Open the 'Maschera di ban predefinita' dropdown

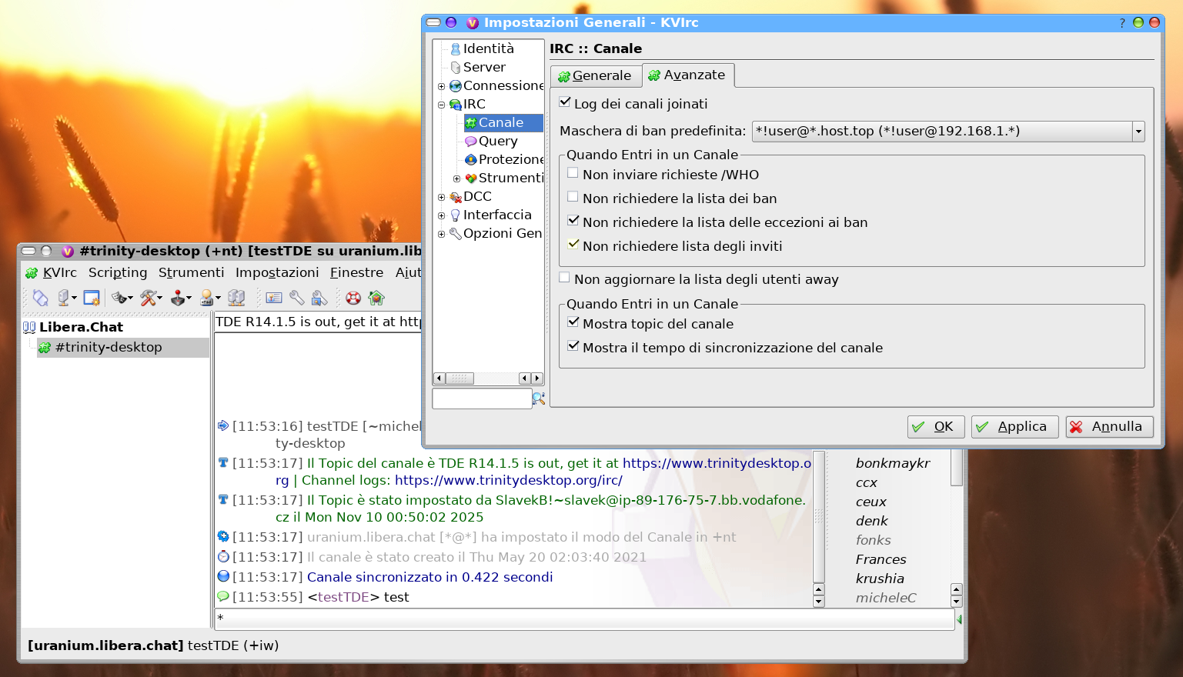(1138, 132)
